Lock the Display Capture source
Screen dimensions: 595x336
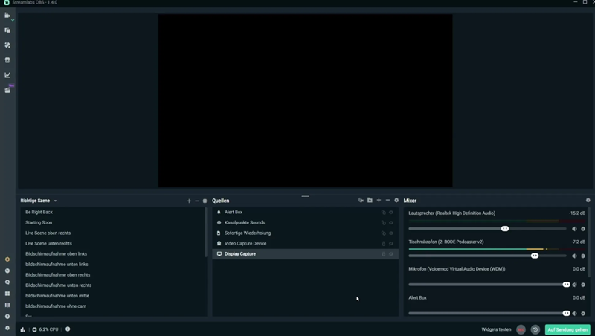(384, 254)
